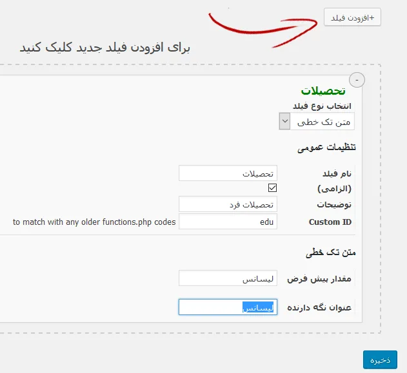Open the متن تک خطی field type dropdown
This screenshot has height=373, width=407.
click(317, 121)
